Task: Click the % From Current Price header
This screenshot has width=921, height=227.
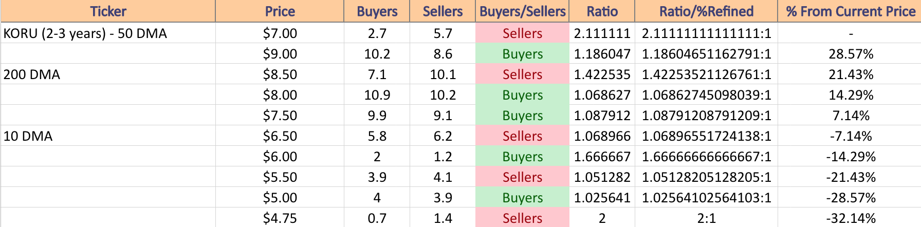Action: [x=851, y=11]
